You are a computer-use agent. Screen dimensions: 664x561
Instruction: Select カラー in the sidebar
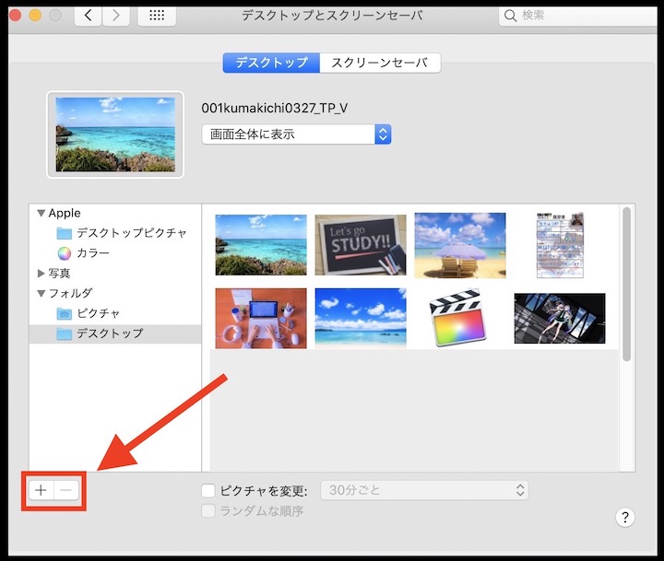93,253
